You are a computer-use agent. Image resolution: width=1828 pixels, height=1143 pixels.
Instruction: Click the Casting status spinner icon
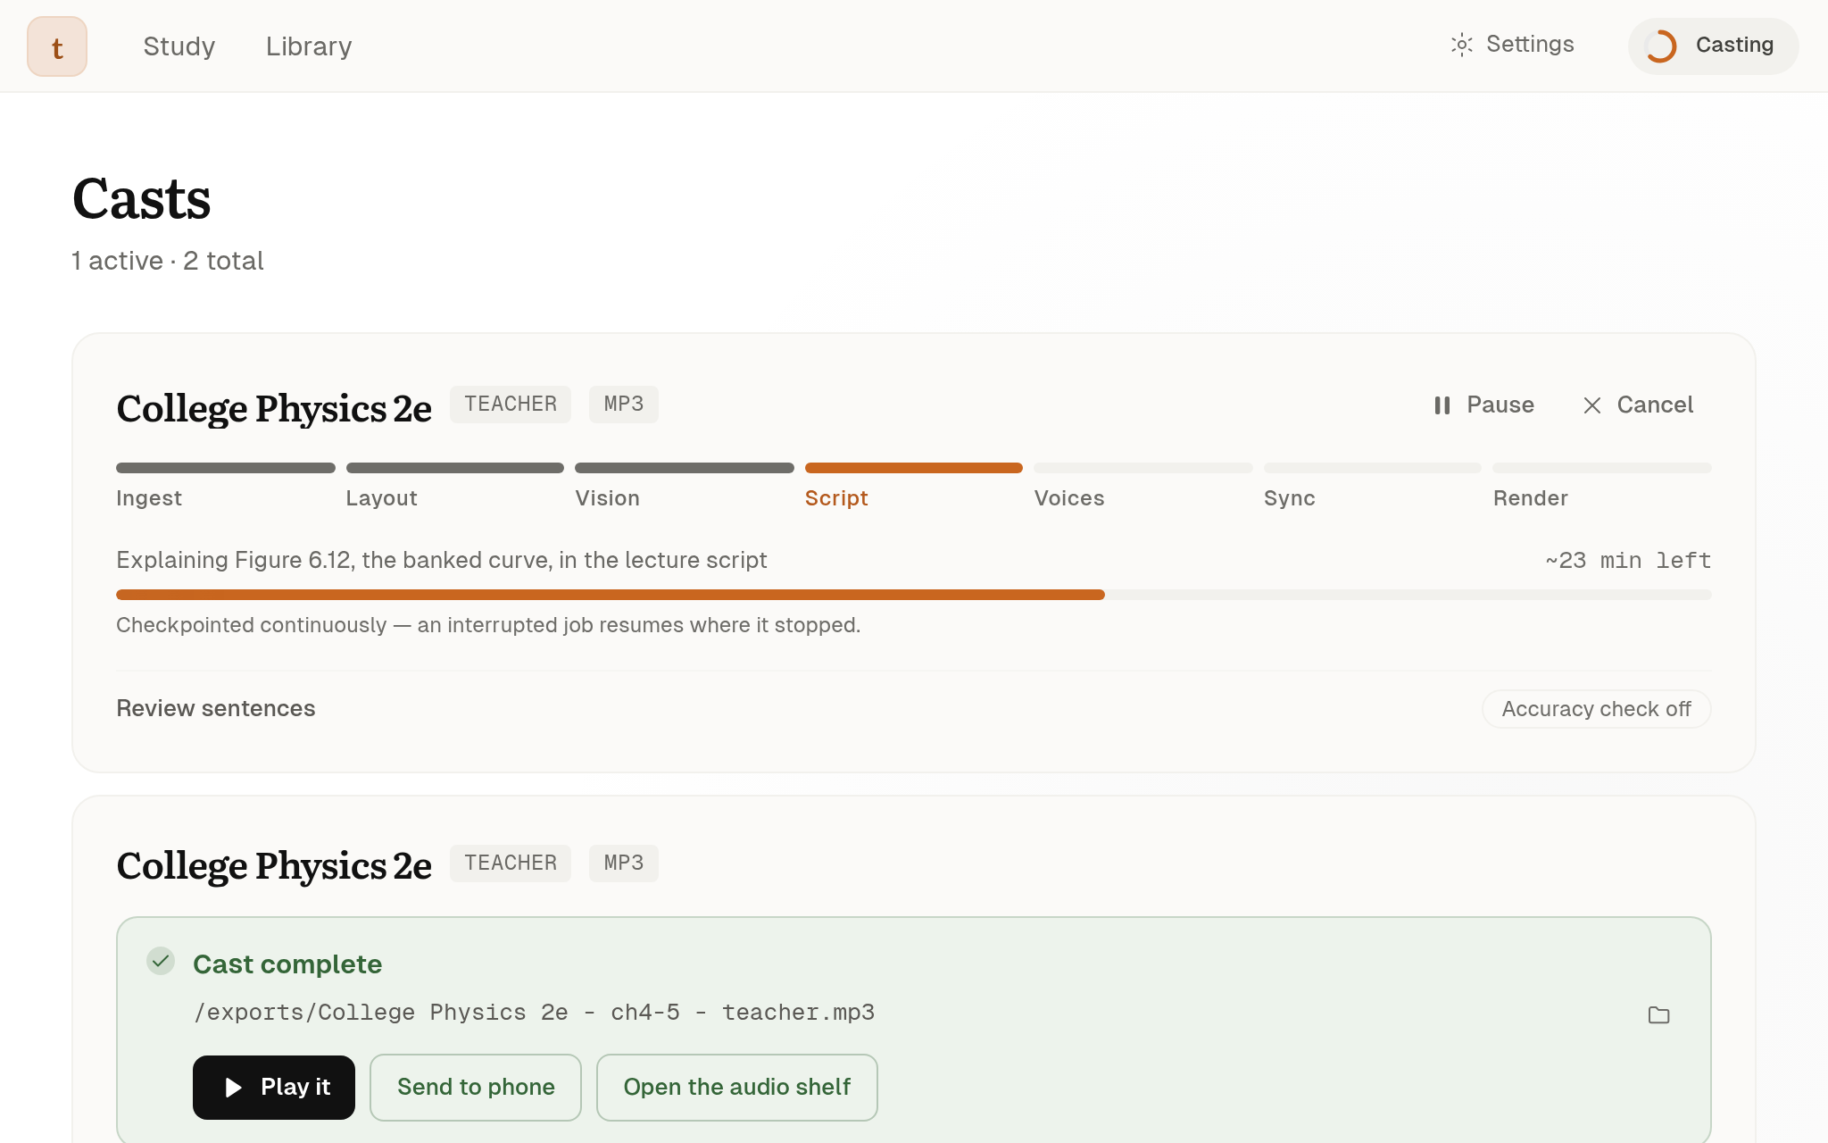pos(1660,46)
